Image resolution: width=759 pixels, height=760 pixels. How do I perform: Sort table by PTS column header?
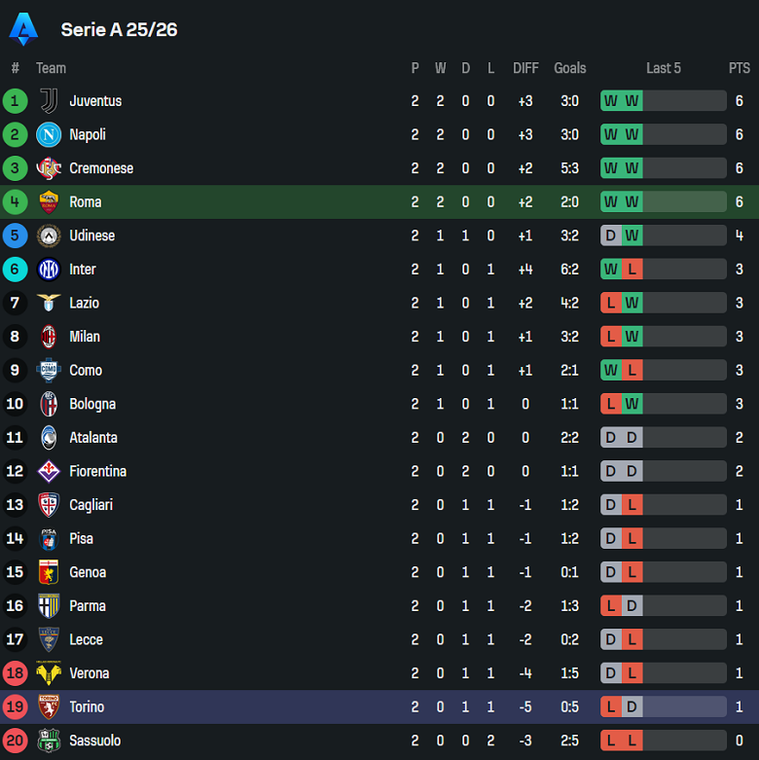[x=740, y=68]
